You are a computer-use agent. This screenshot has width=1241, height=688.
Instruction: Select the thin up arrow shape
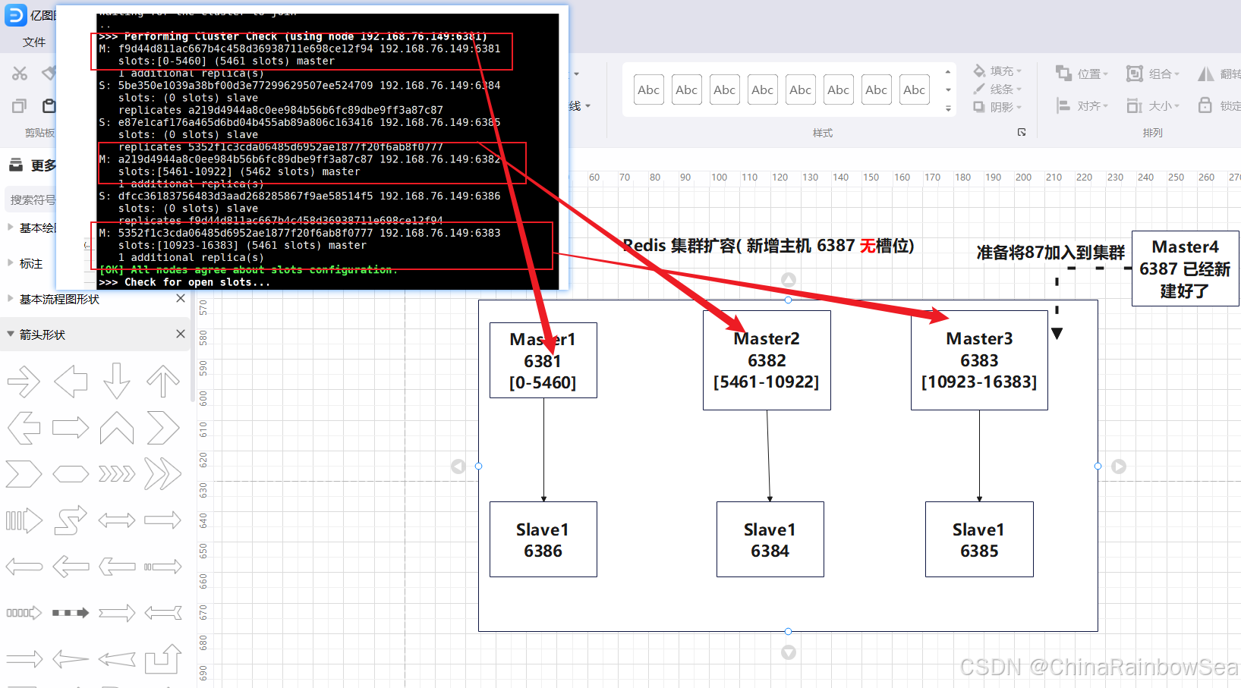163,382
